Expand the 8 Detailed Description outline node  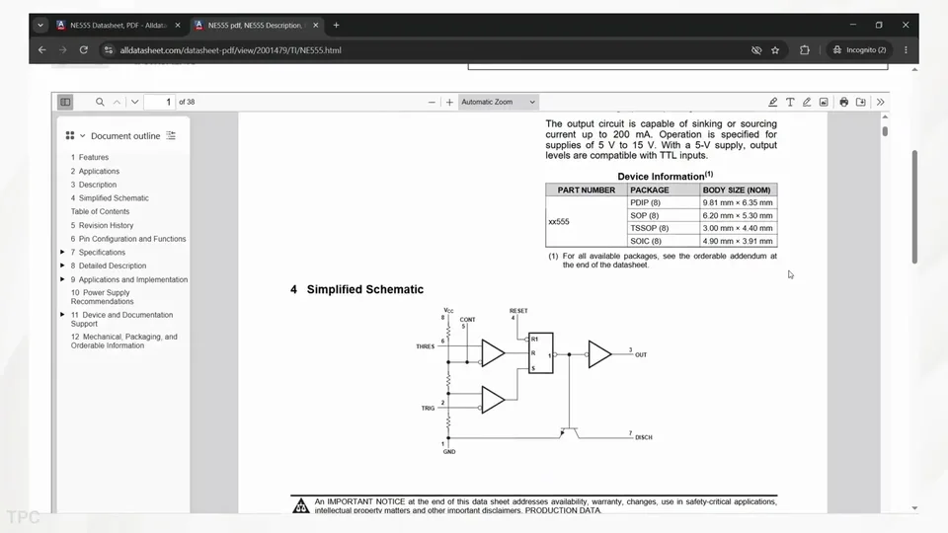click(x=62, y=266)
